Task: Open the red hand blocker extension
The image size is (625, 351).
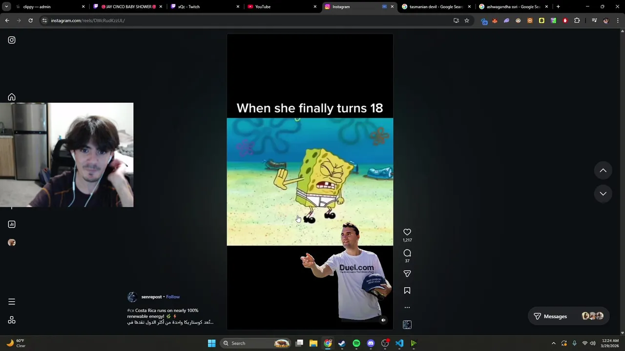Action: coord(565,20)
